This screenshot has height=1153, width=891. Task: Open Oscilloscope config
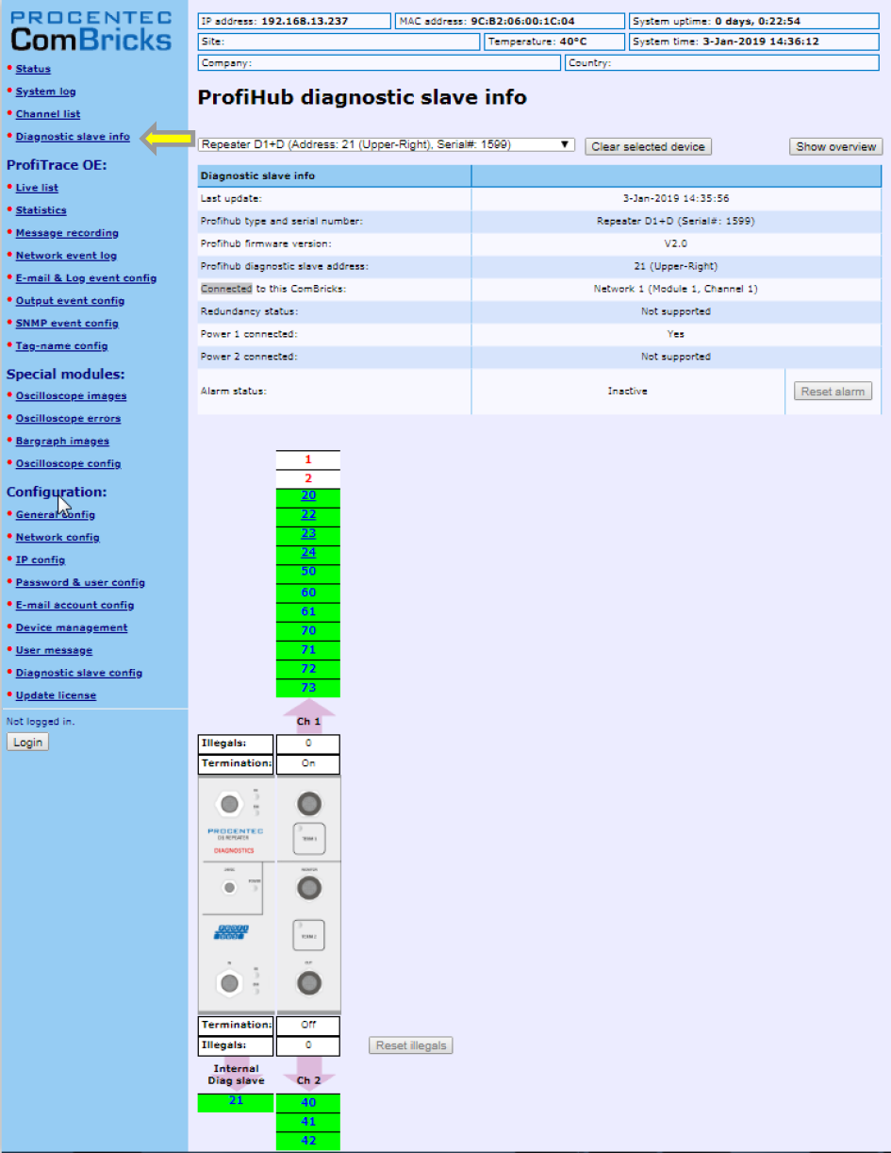[x=68, y=464]
